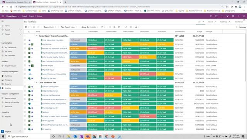Click Project breadcrumb in purple header
This screenshot has width=247, height=139.
(x=24, y=16)
